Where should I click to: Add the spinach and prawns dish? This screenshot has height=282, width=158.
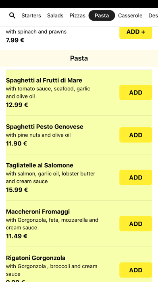click(x=136, y=32)
